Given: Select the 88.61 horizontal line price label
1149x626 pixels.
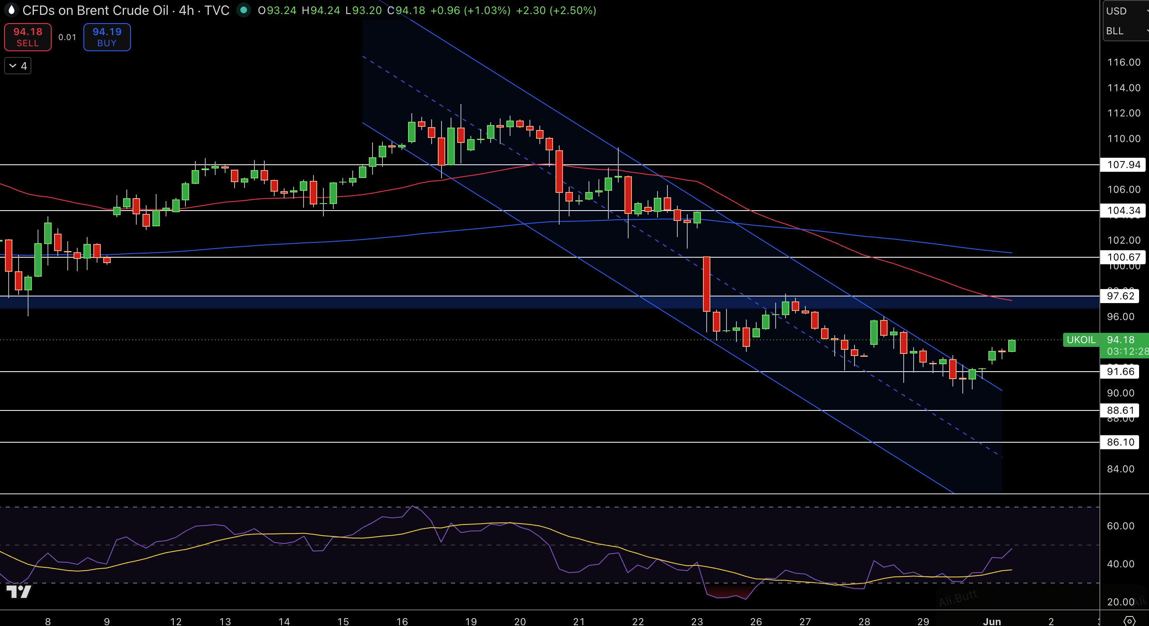Looking at the screenshot, I should (1121, 410).
